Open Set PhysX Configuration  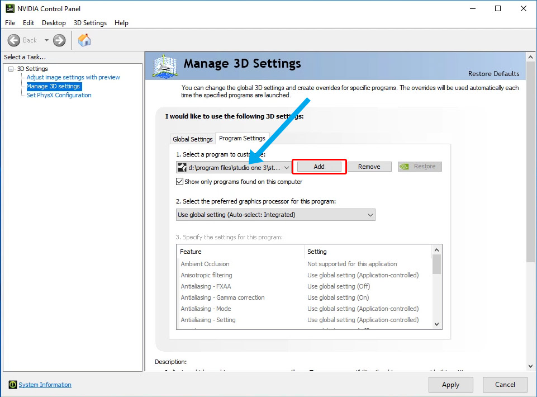pos(59,95)
